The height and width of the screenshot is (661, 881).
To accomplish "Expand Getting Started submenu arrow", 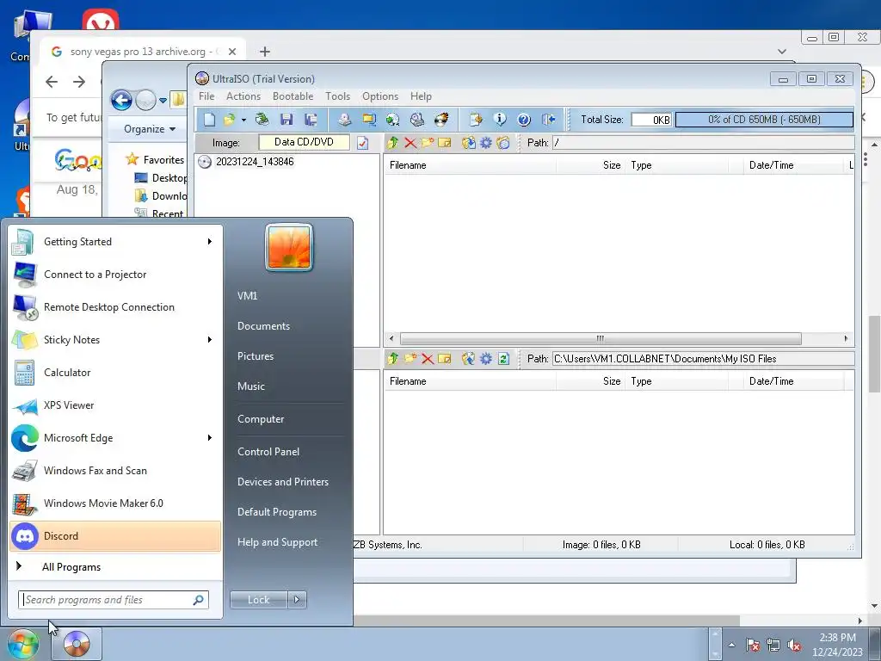I will coord(210,242).
